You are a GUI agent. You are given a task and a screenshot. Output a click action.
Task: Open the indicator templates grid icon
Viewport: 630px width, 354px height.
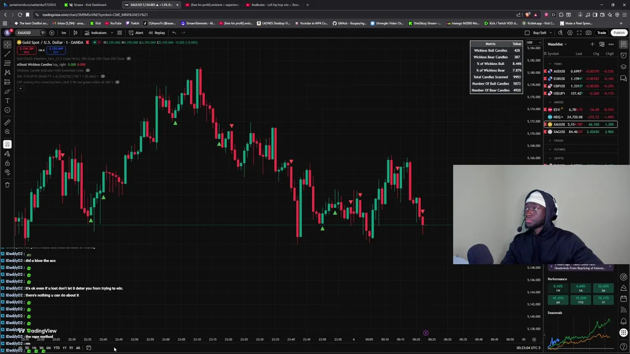click(x=119, y=32)
